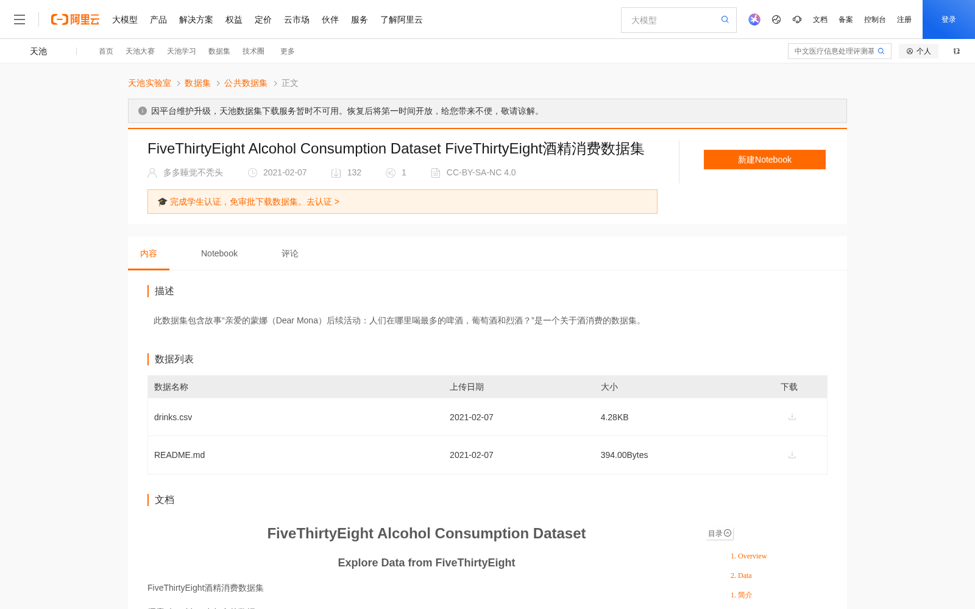
Task: Open the 了解阿里云 menu
Action: click(x=402, y=19)
